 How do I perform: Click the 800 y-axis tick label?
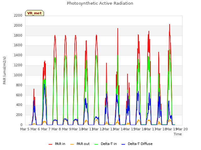[19, 85]
